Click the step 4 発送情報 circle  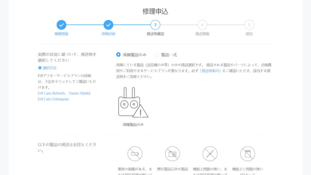(202, 25)
